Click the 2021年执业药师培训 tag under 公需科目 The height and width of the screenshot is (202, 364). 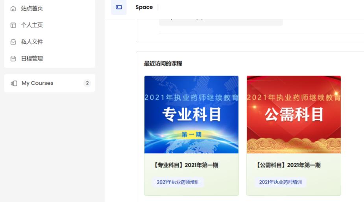click(280, 182)
